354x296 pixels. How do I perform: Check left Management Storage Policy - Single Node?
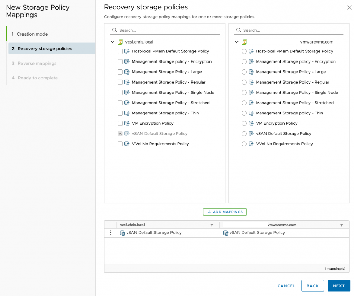coord(120,93)
